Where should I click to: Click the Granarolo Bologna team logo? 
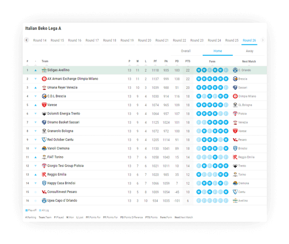(44, 131)
